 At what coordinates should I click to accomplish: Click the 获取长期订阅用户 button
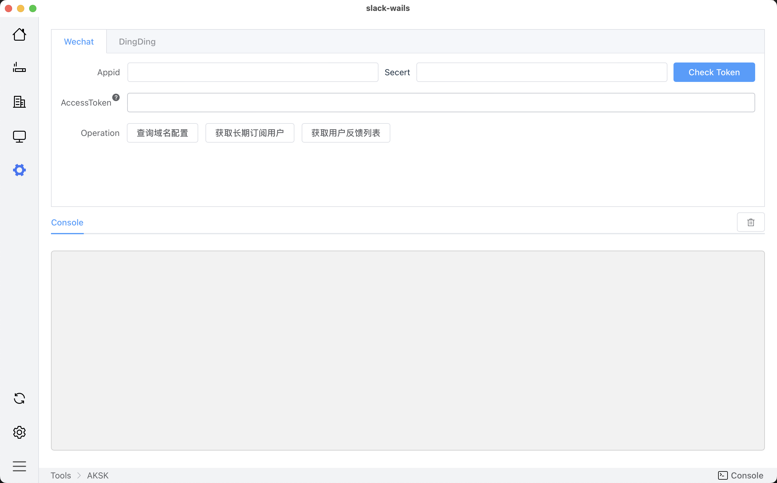coord(249,133)
